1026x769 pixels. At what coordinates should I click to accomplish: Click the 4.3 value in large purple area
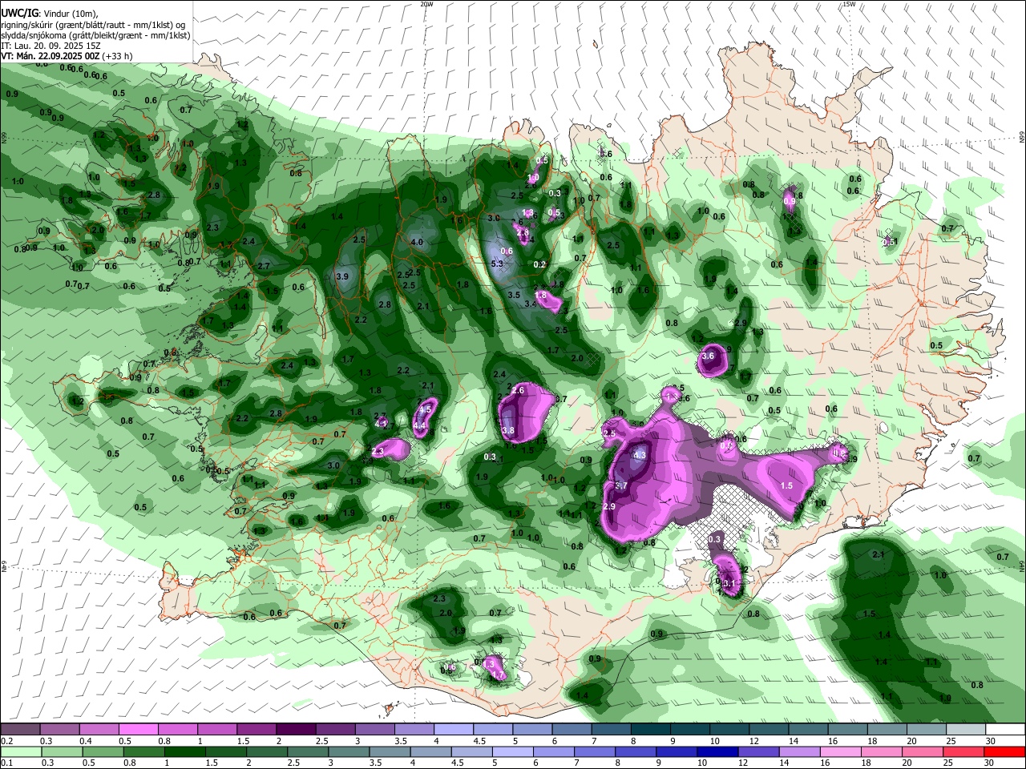point(640,456)
